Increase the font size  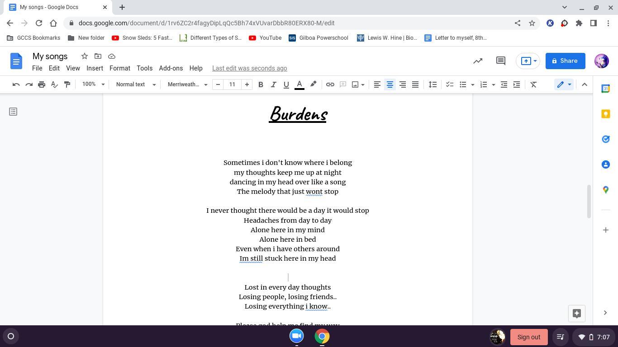point(247,84)
